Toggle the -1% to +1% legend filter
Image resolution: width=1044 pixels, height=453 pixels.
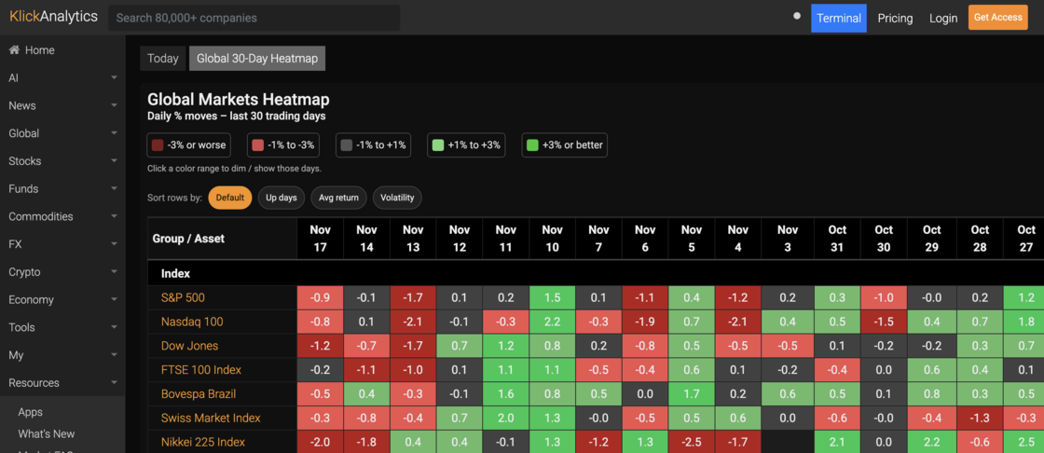(x=374, y=144)
